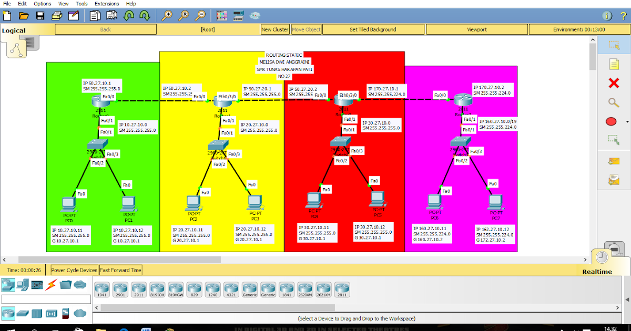Click the Fast Forward Time button
The width and height of the screenshot is (631, 331).
point(120,270)
